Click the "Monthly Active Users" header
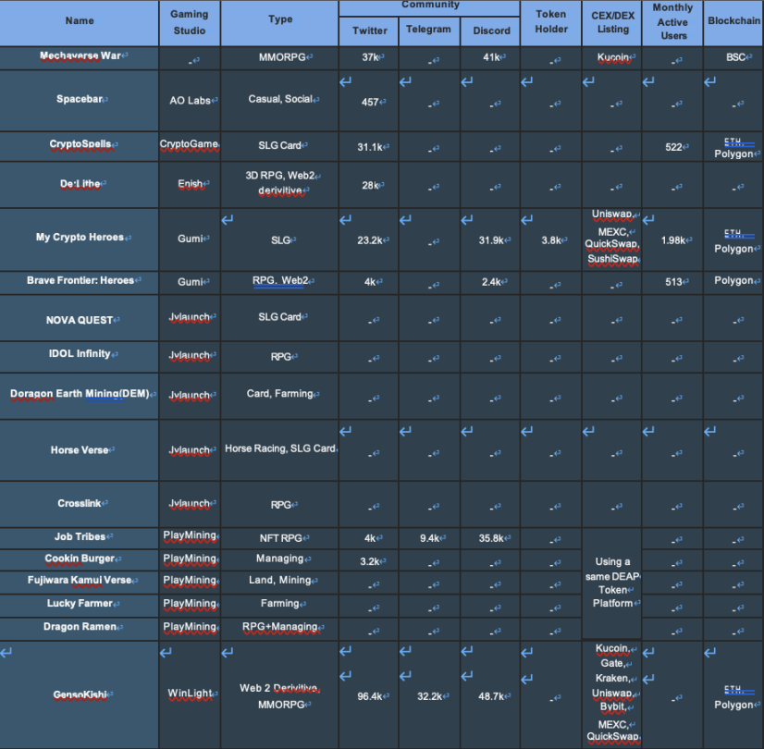The image size is (764, 749). click(672, 22)
